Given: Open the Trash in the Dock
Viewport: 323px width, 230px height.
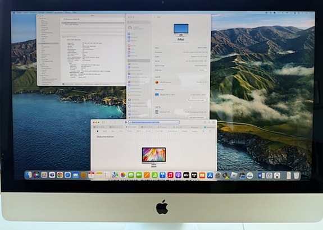Looking at the screenshot, I should pos(296,176).
